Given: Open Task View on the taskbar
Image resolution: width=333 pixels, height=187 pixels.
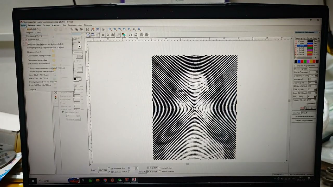Looking at the screenshot, I should pyautogui.click(x=83, y=180).
